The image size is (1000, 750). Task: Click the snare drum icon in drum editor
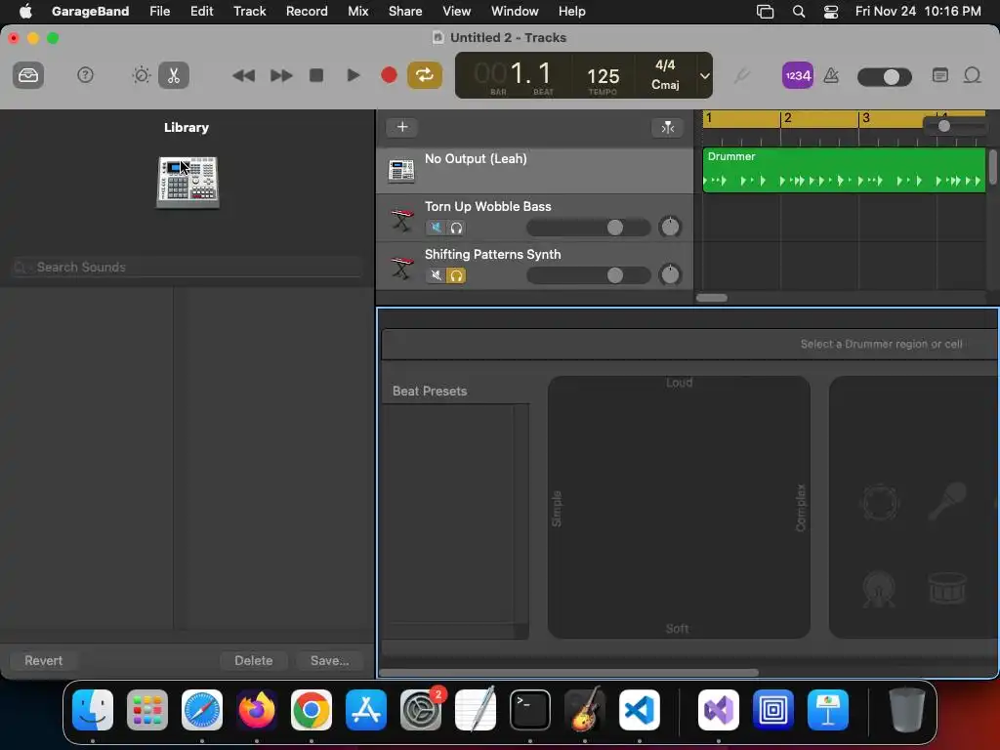click(x=947, y=587)
